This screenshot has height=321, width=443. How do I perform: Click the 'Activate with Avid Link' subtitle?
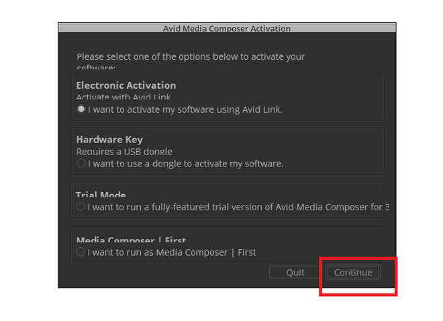point(124,98)
